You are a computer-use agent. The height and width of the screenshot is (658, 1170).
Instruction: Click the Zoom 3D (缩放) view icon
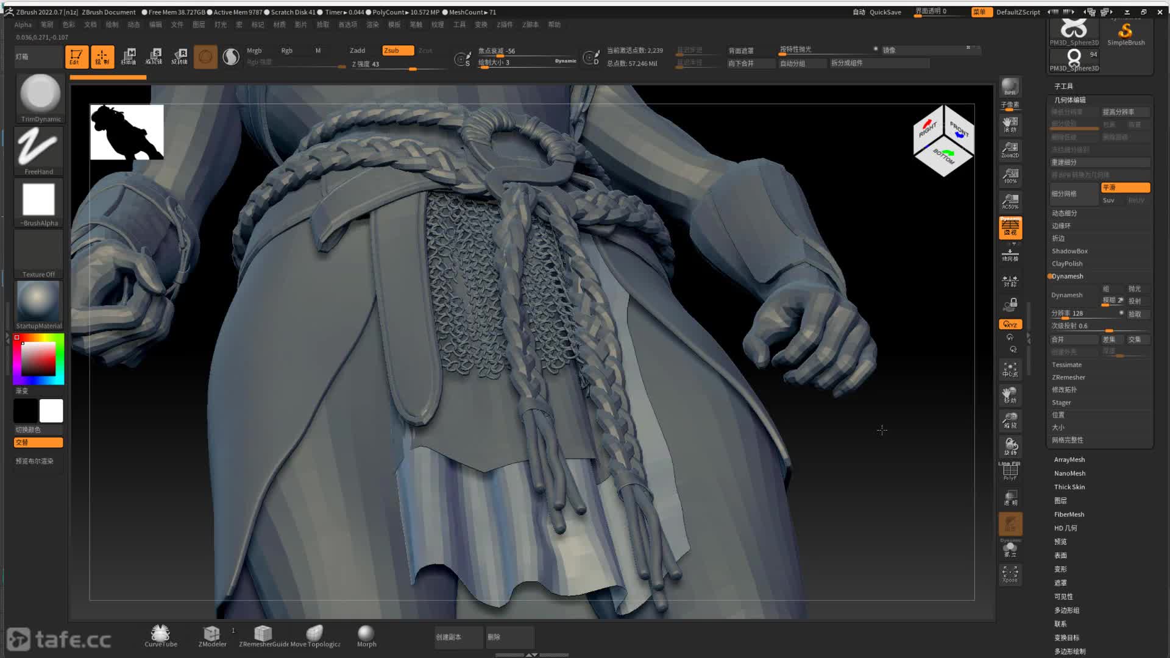pyautogui.click(x=1010, y=420)
